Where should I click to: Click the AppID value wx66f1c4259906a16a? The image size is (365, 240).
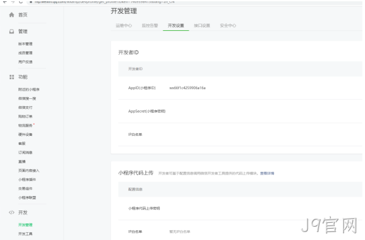[x=187, y=88]
